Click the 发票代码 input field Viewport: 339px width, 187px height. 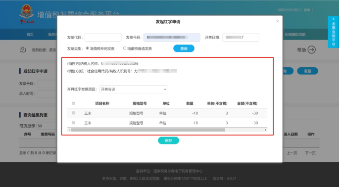(x=103, y=38)
